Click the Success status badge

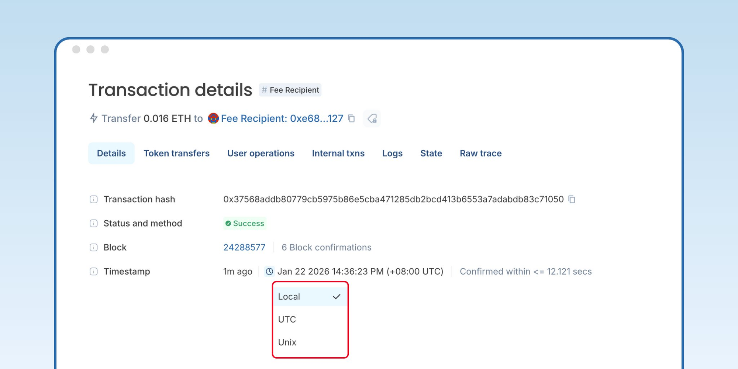tap(245, 223)
